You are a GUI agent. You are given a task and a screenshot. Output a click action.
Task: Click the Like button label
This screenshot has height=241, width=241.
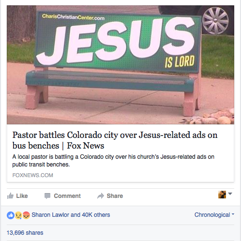pos(22,196)
